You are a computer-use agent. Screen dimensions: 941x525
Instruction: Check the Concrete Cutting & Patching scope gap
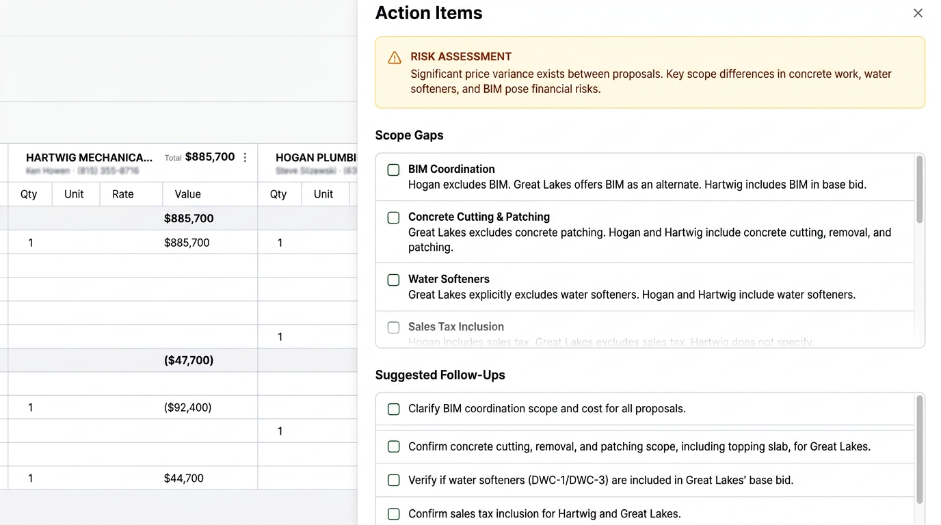(x=393, y=217)
